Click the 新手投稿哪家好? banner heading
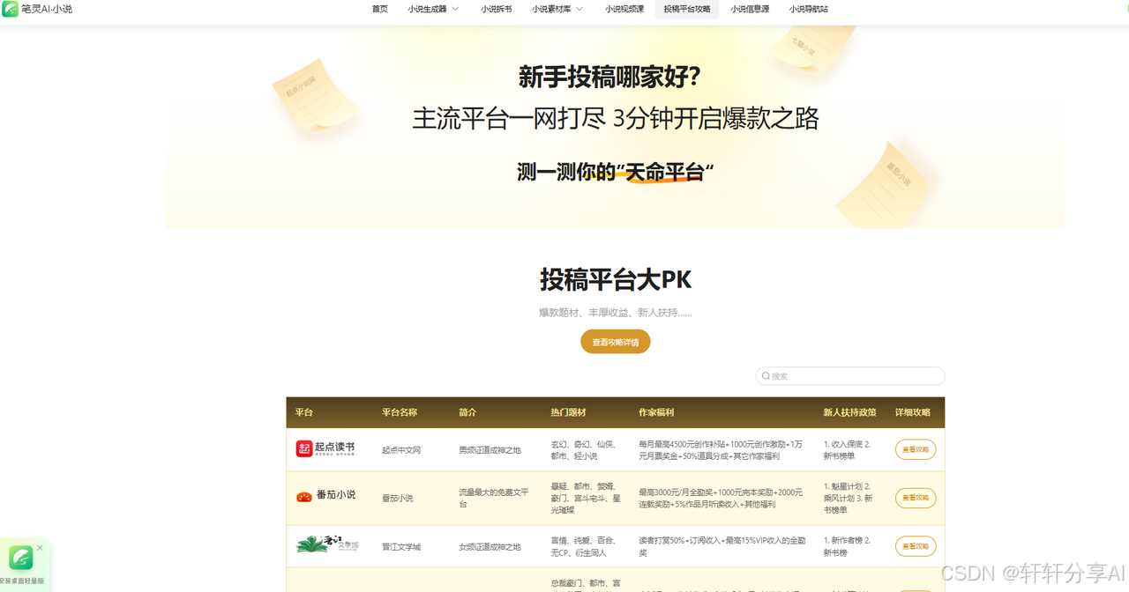 click(609, 77)
